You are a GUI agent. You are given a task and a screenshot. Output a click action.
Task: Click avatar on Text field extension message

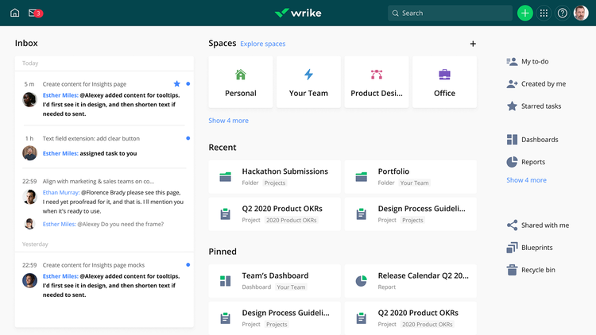[29, 153]
